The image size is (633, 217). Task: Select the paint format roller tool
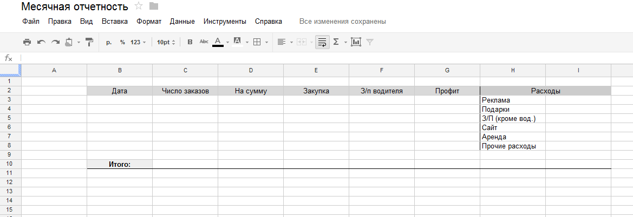[x=89, y=42]
